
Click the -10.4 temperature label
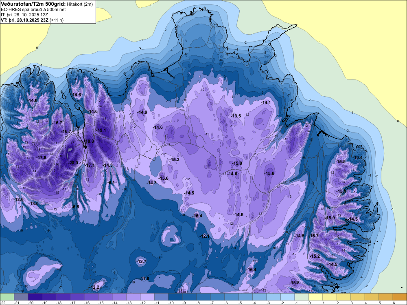[x=358, y=157]
